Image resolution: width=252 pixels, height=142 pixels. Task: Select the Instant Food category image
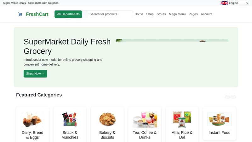point(219,119)
